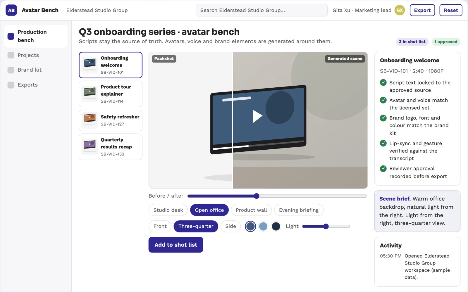Image resolution: width=468 pixels, height=292 pixels.
Task: Select the Evening briefing scene option
Action: (x=299, y=210)
